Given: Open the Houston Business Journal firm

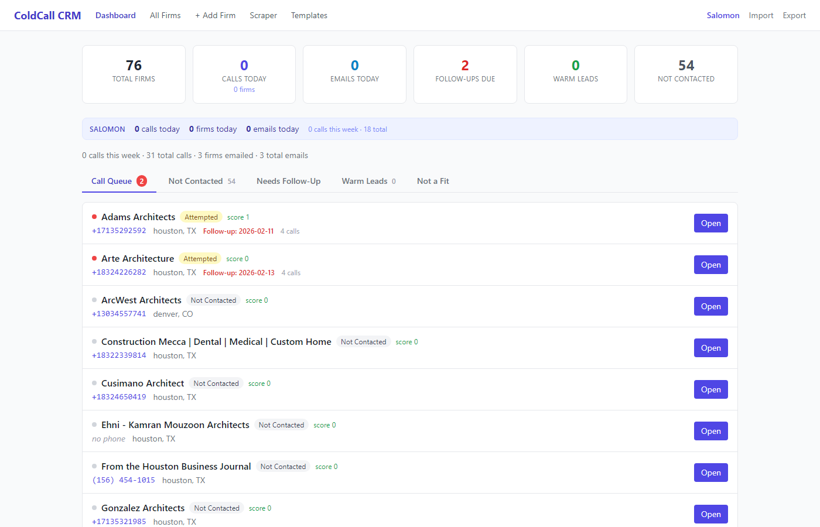Looking at the screenshot, I should 710,473.
